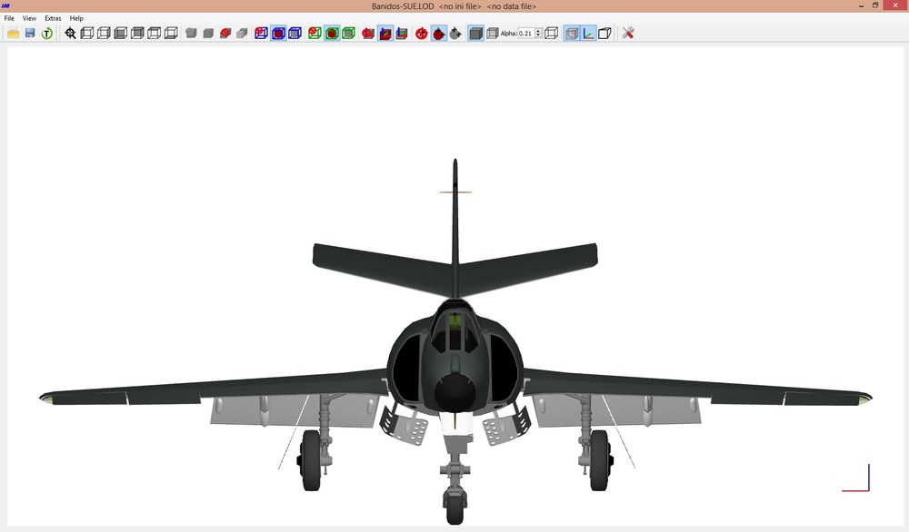Click the red ladybug icon with circle
Screen dimensions: 909x532
(x=422, y=33)
